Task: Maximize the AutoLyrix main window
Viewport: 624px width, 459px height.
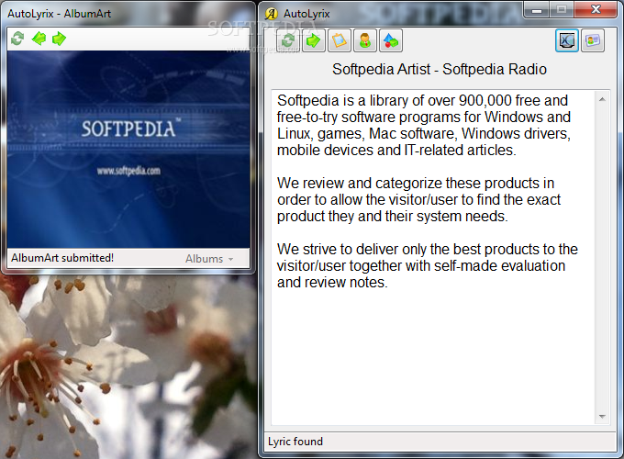Action: (x=562, y=9)
